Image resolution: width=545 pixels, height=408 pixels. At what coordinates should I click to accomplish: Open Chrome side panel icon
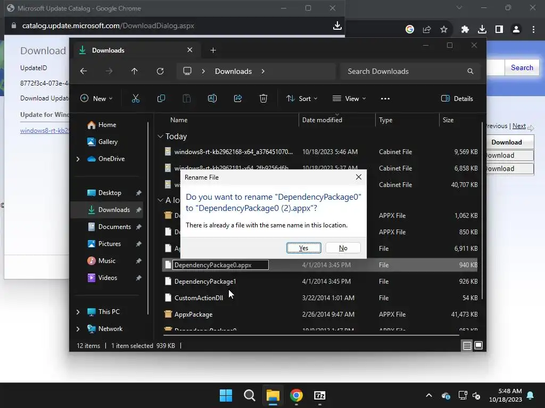[x=499, y=30]
